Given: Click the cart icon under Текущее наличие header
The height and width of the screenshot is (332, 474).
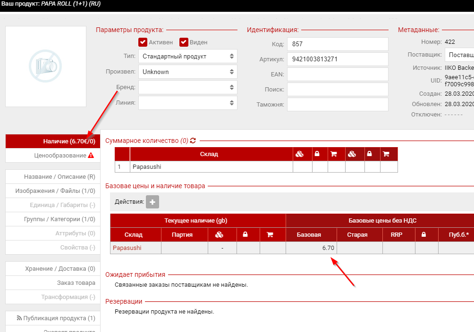Looking at the screenshot, I should coord(270,234).
